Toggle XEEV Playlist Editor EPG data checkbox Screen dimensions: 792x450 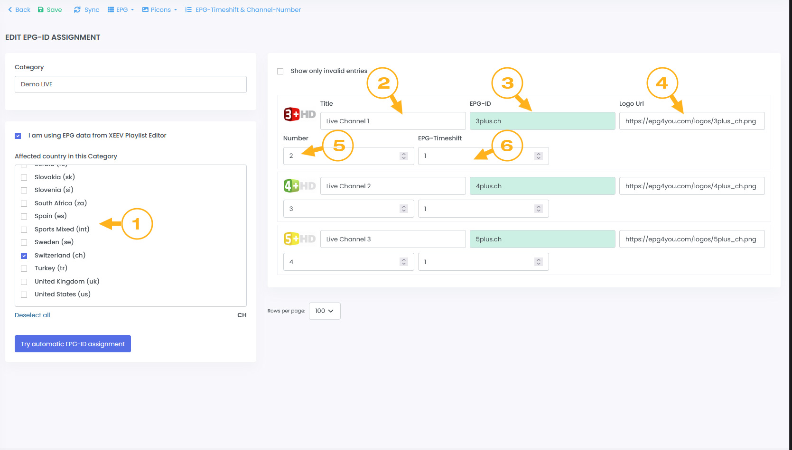tap(18, 136)
